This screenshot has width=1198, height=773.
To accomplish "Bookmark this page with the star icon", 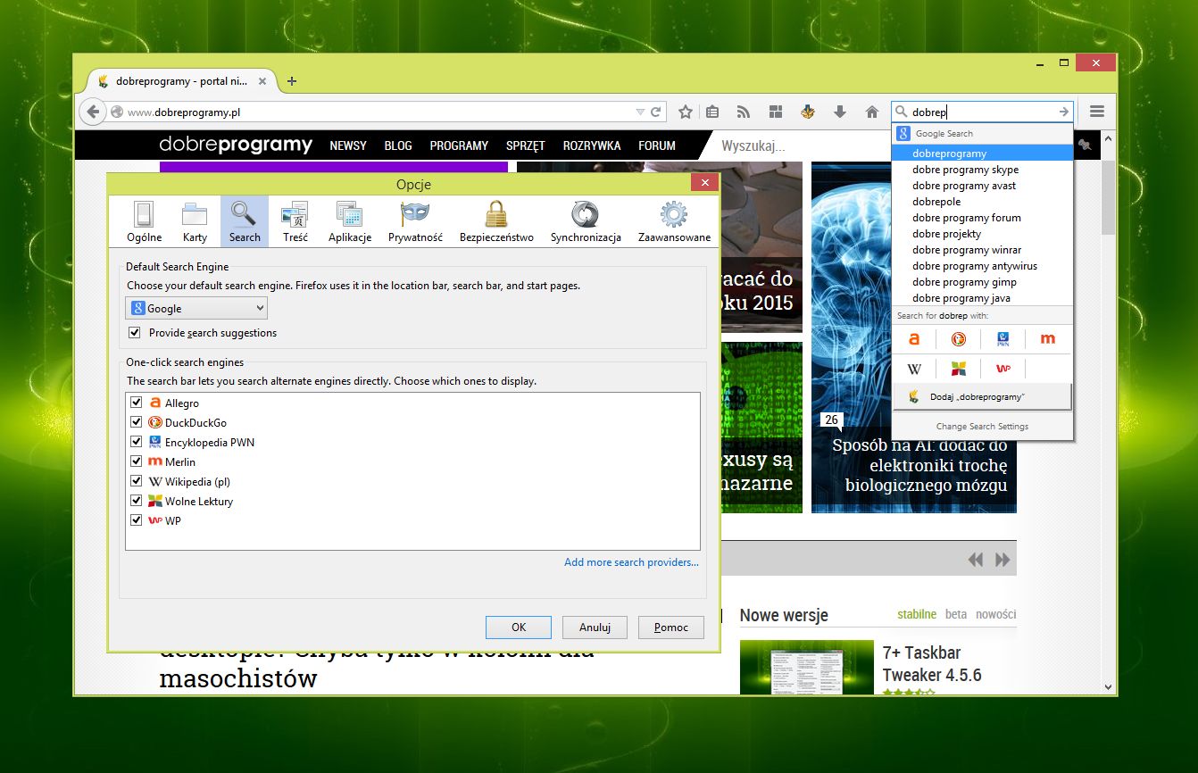I will [x=686, y=112].
